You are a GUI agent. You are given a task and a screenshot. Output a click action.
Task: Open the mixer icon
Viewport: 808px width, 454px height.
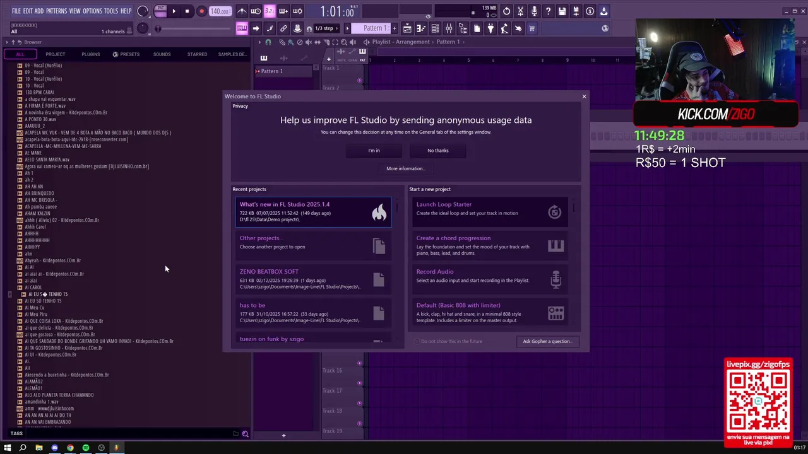[x=449, y=28]
